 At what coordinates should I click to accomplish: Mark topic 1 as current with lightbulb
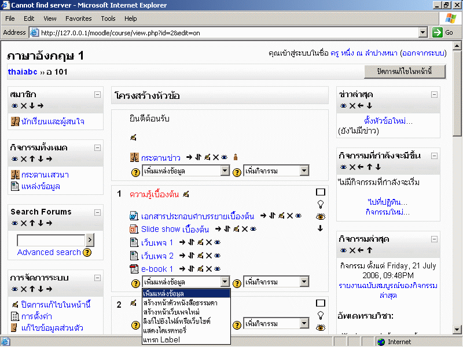[x=320, y=204]
